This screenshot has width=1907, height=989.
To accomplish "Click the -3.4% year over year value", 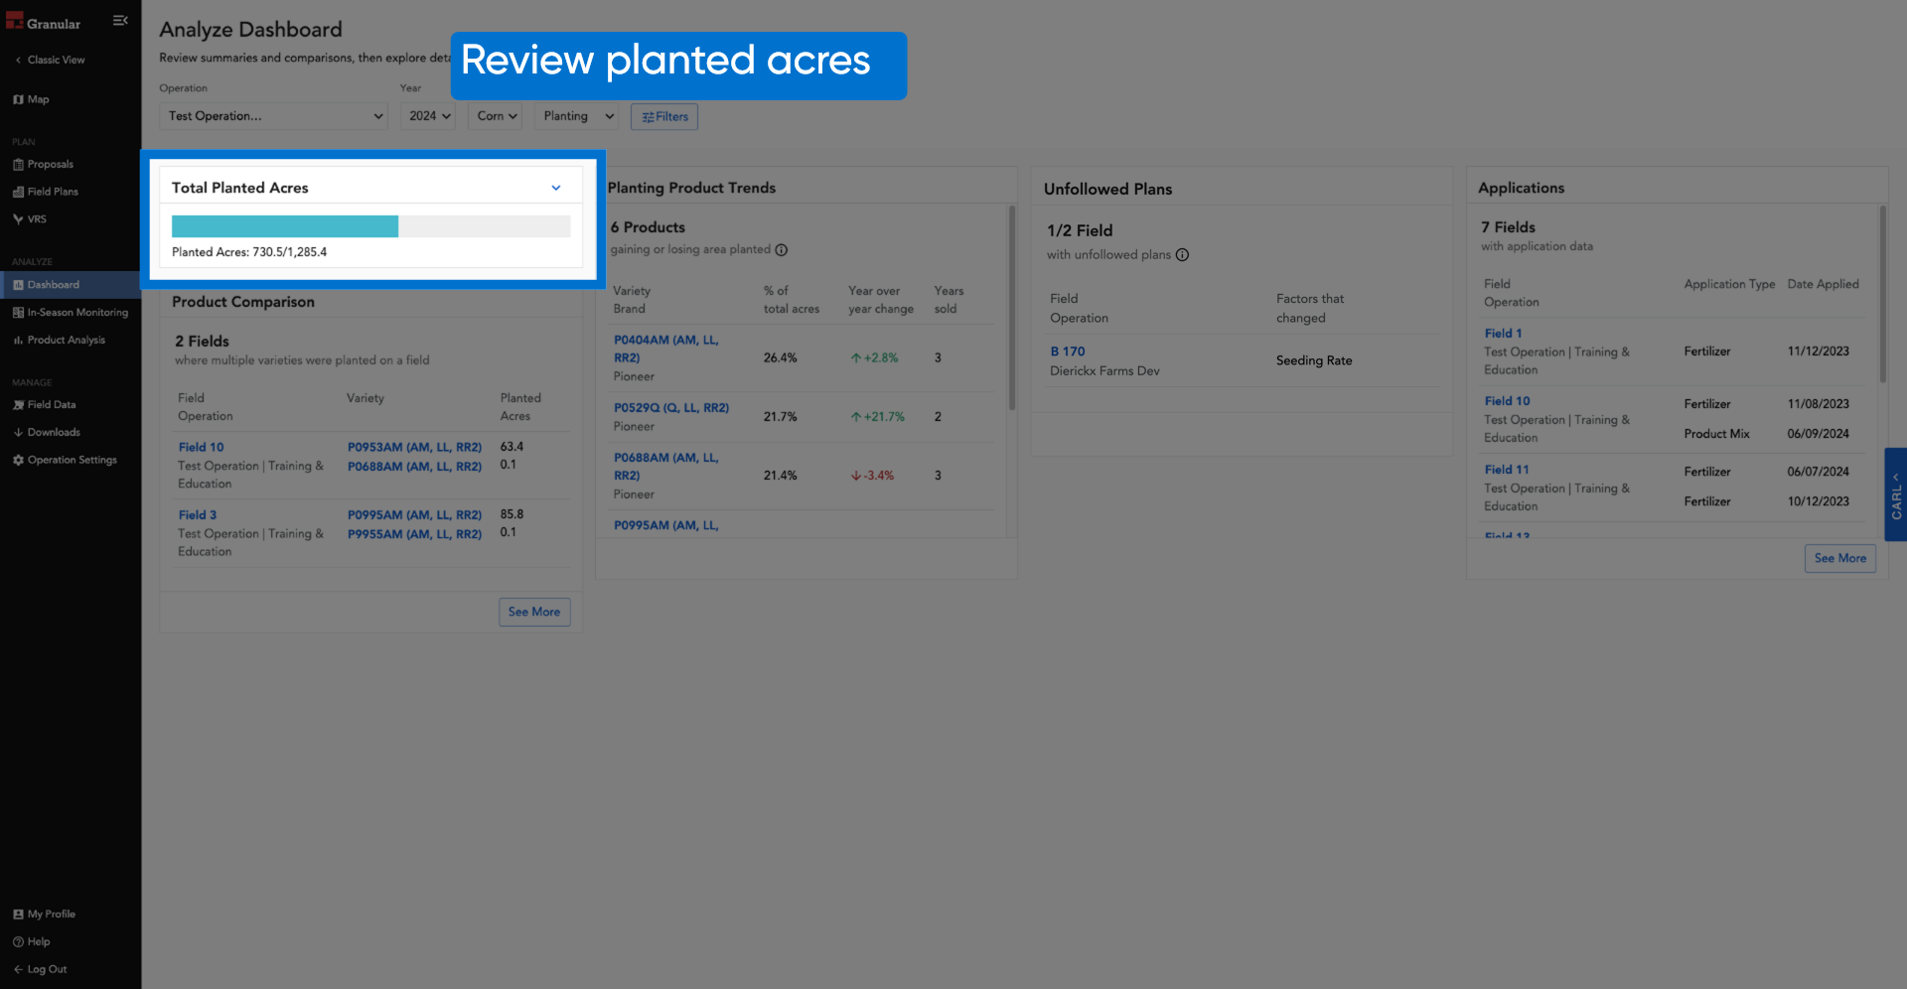I will point(879,476).
